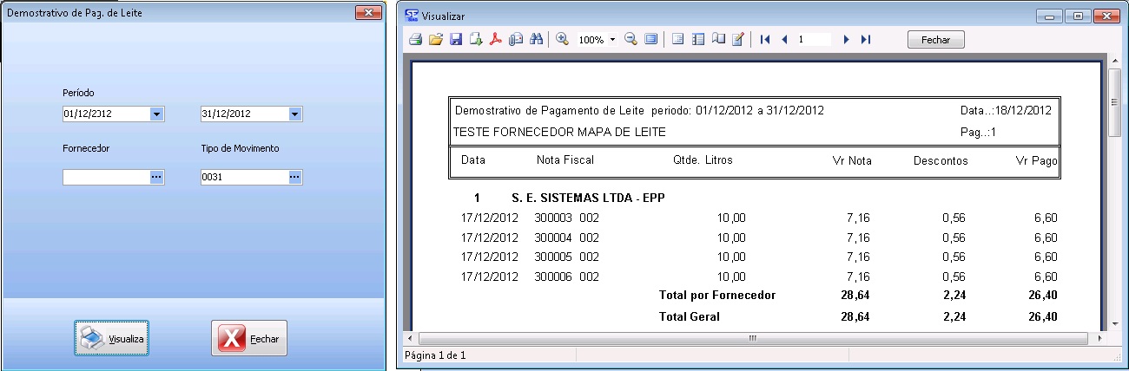Click the Visualiza button
1129x371 pixels.
click(x=111, y=338)
